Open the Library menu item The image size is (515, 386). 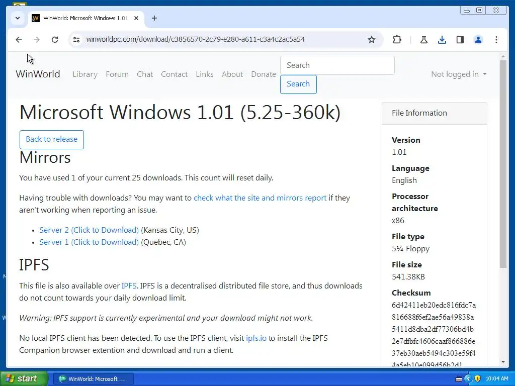(85, 74)
